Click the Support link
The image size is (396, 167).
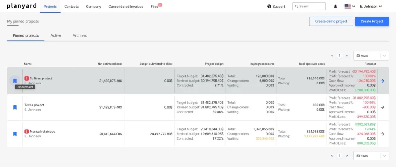(278, 7)
